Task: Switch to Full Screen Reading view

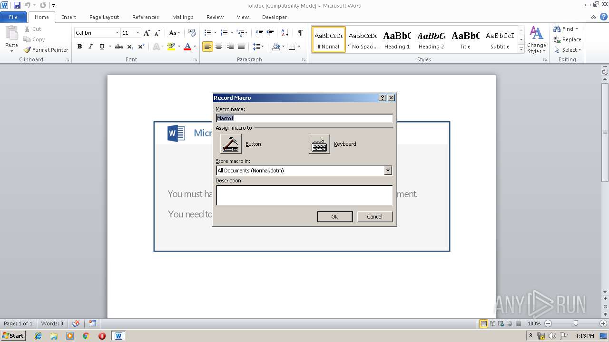Action: [492, 323]
